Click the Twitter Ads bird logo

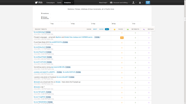click(x=36, y=3)
